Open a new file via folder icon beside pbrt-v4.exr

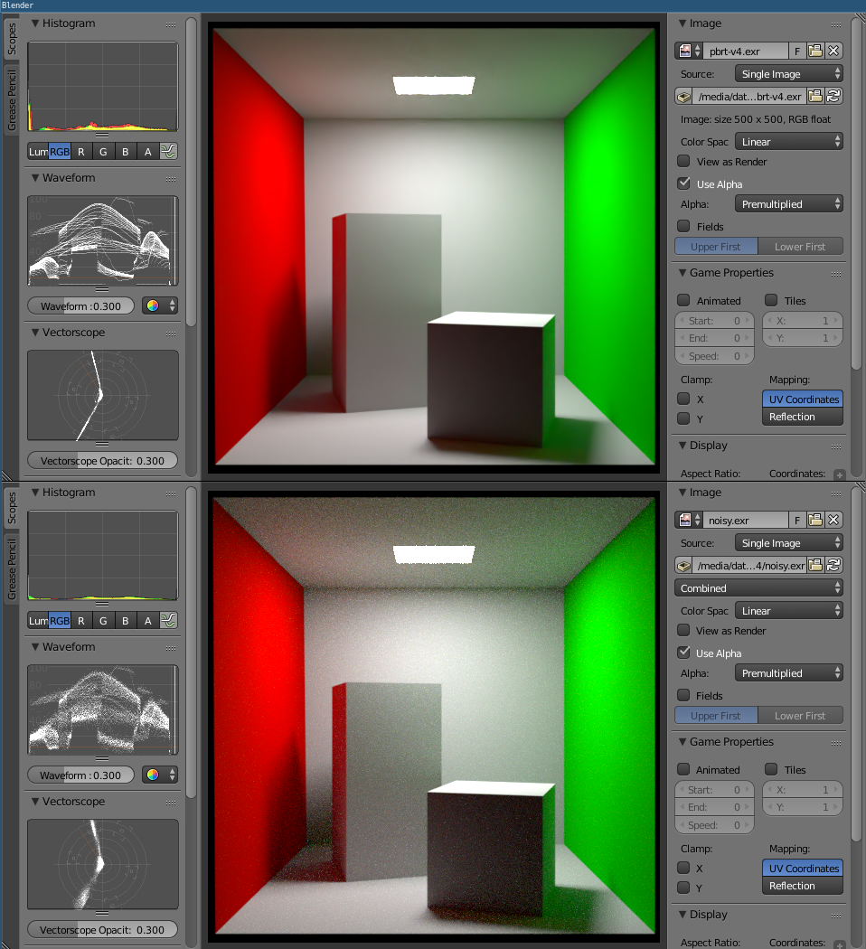(x=817, y=51)
